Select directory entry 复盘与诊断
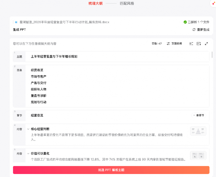216x177 pixels. pyautogui.click(x=39, y=96)
